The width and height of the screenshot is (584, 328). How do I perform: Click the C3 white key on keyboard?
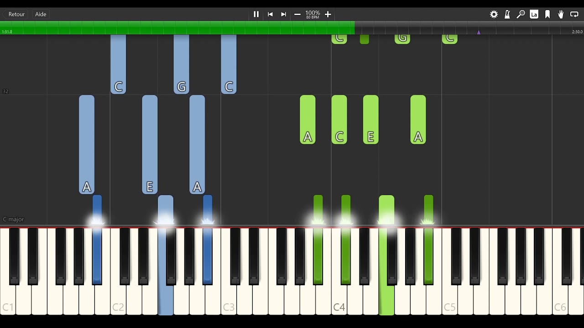(229, 301)
